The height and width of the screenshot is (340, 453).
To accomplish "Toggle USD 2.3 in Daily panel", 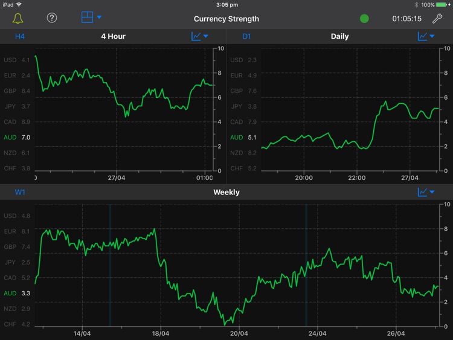I will pos(243,60).
